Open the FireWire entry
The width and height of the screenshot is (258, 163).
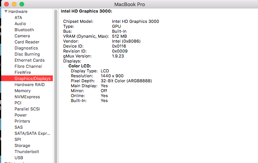[x=23, y=72]
